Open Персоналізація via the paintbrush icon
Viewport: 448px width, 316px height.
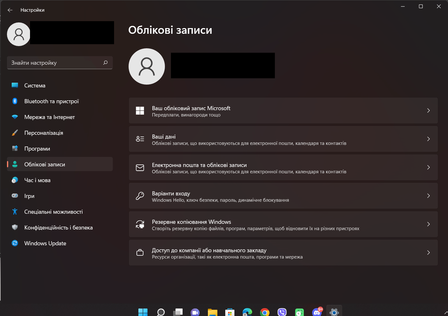[15, 133]
